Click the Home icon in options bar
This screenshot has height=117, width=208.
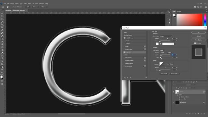3,7
